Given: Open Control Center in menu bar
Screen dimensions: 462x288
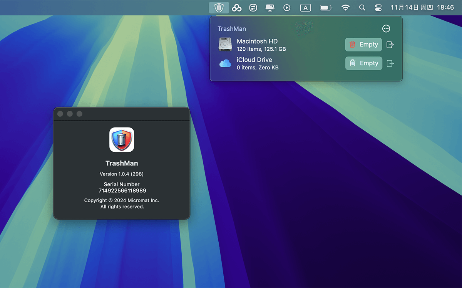Looking at the screenshot, I should click(x=378, y=8).
